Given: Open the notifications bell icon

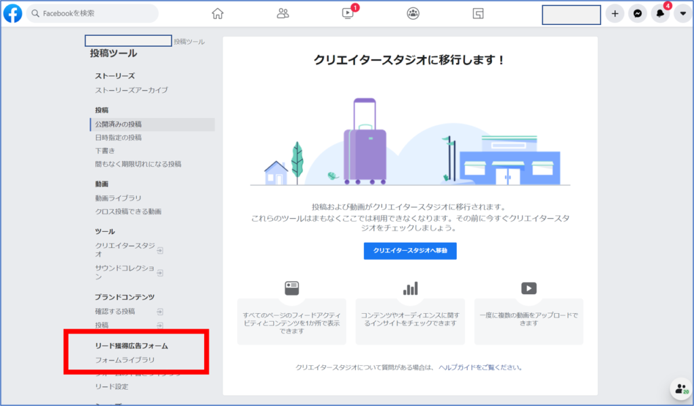Looking at the screenshot, I should [x=660, y=14].
